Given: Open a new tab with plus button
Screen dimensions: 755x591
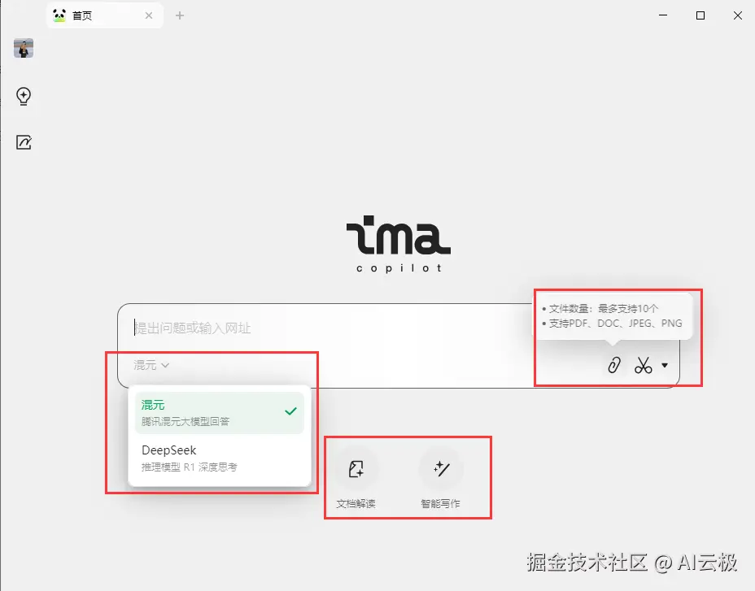Looking at the screenshot, I should pos(180,15).
